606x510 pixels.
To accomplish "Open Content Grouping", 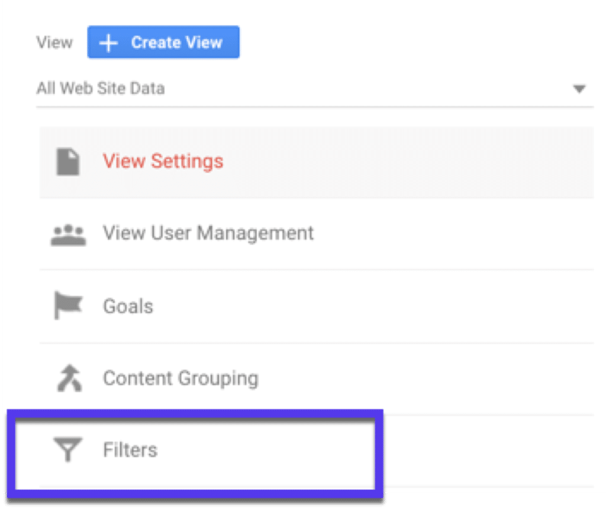I will coord(180,377).
